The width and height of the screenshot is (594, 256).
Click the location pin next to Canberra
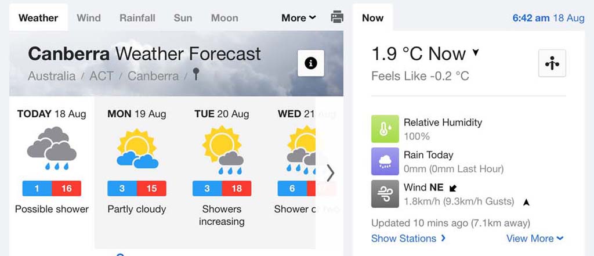click(x=196, y=75)
